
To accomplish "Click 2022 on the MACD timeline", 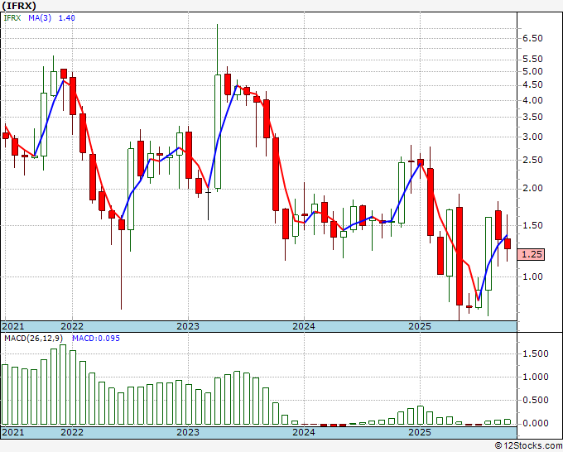I will tap(72, 432).
